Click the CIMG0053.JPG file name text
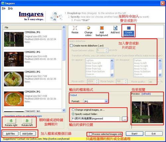The image size is (166, 142). click(x=32, y=72)
